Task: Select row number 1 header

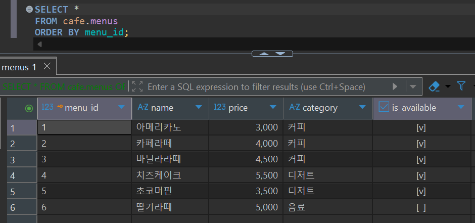Action: coord(22,128)
